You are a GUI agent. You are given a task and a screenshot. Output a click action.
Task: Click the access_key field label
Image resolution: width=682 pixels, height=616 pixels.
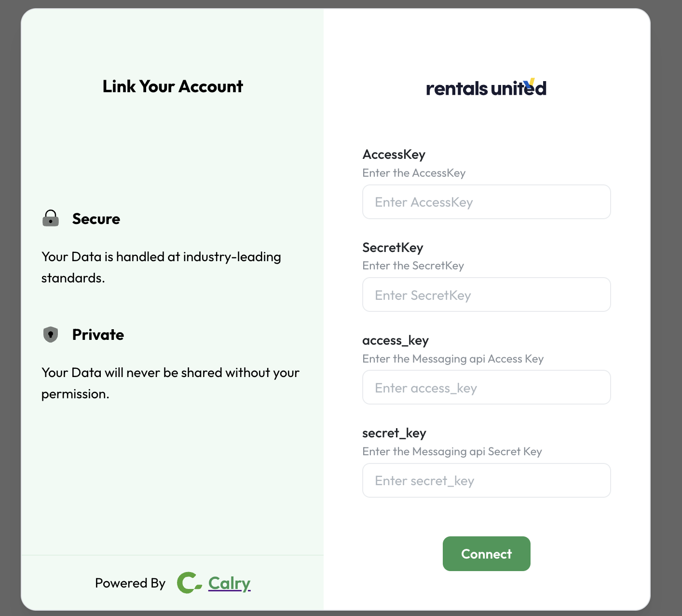point(396,340)
